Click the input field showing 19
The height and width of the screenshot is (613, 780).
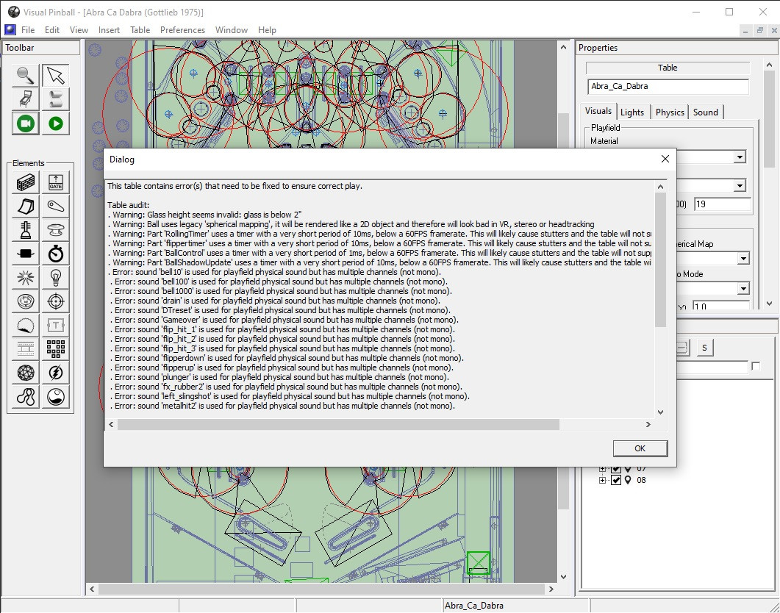723,204
